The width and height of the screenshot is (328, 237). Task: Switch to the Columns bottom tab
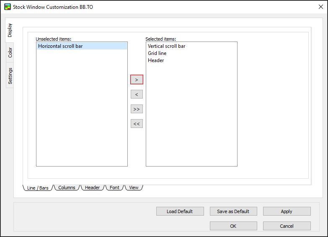click(x=67, y=188)
